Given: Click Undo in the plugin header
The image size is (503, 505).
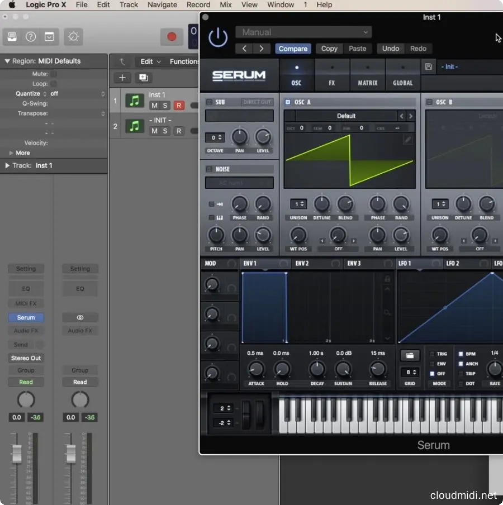Looking at the screenshot, I should pos(390,49).
